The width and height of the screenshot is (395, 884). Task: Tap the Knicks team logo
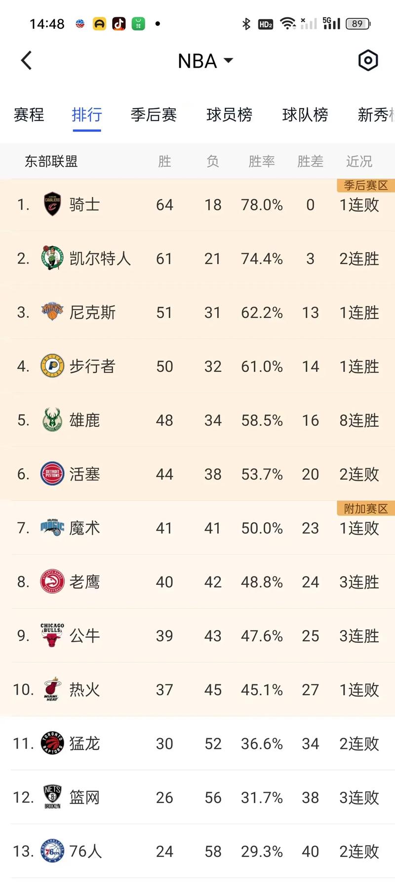(x=51, y=312)
